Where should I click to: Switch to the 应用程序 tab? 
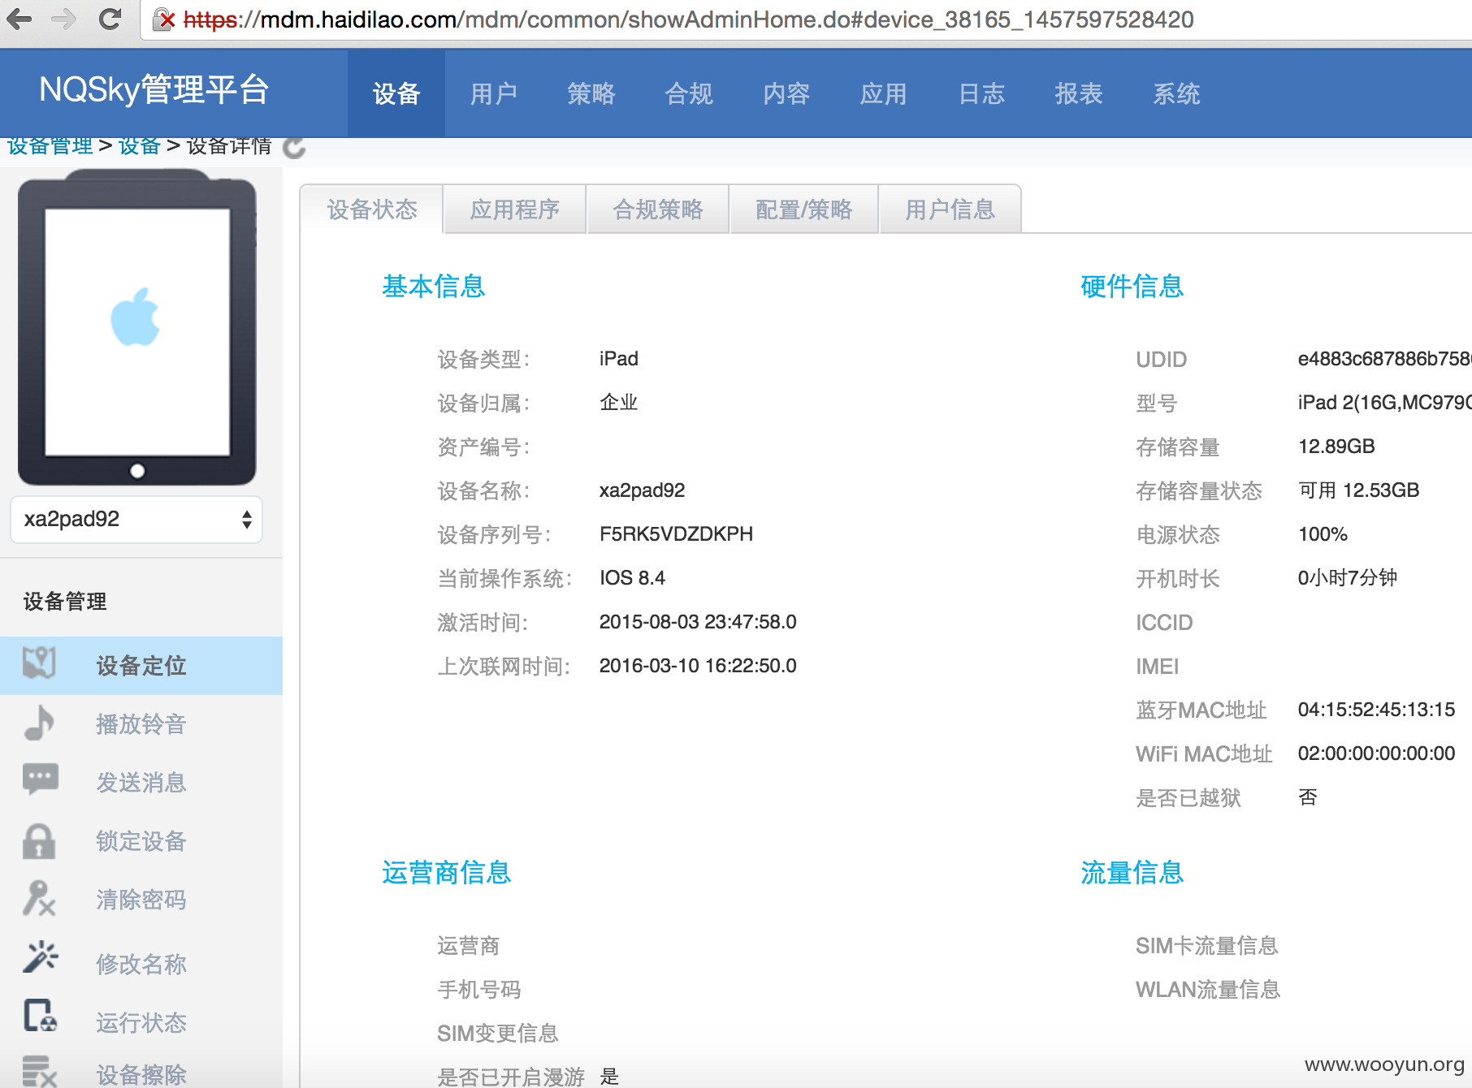coord(515,209)
